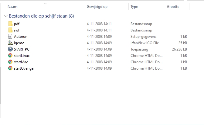Click the igemo ICO file icon
204x125 pixels.
click(x=10, y=43)
